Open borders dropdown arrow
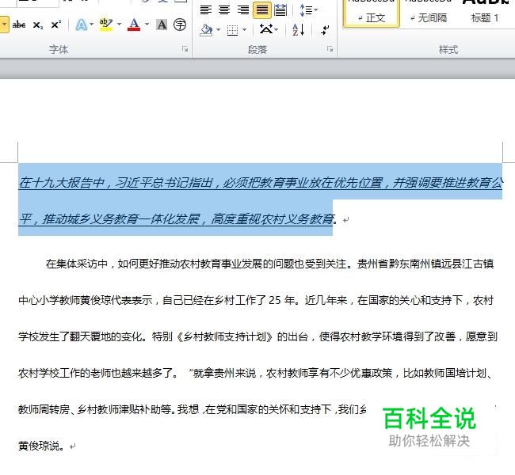The image size is (515, 475). point(244,30)
